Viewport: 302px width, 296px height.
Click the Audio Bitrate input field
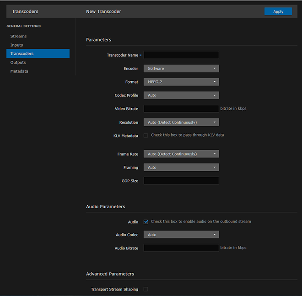pyautogui.click(x=181, y=248)
